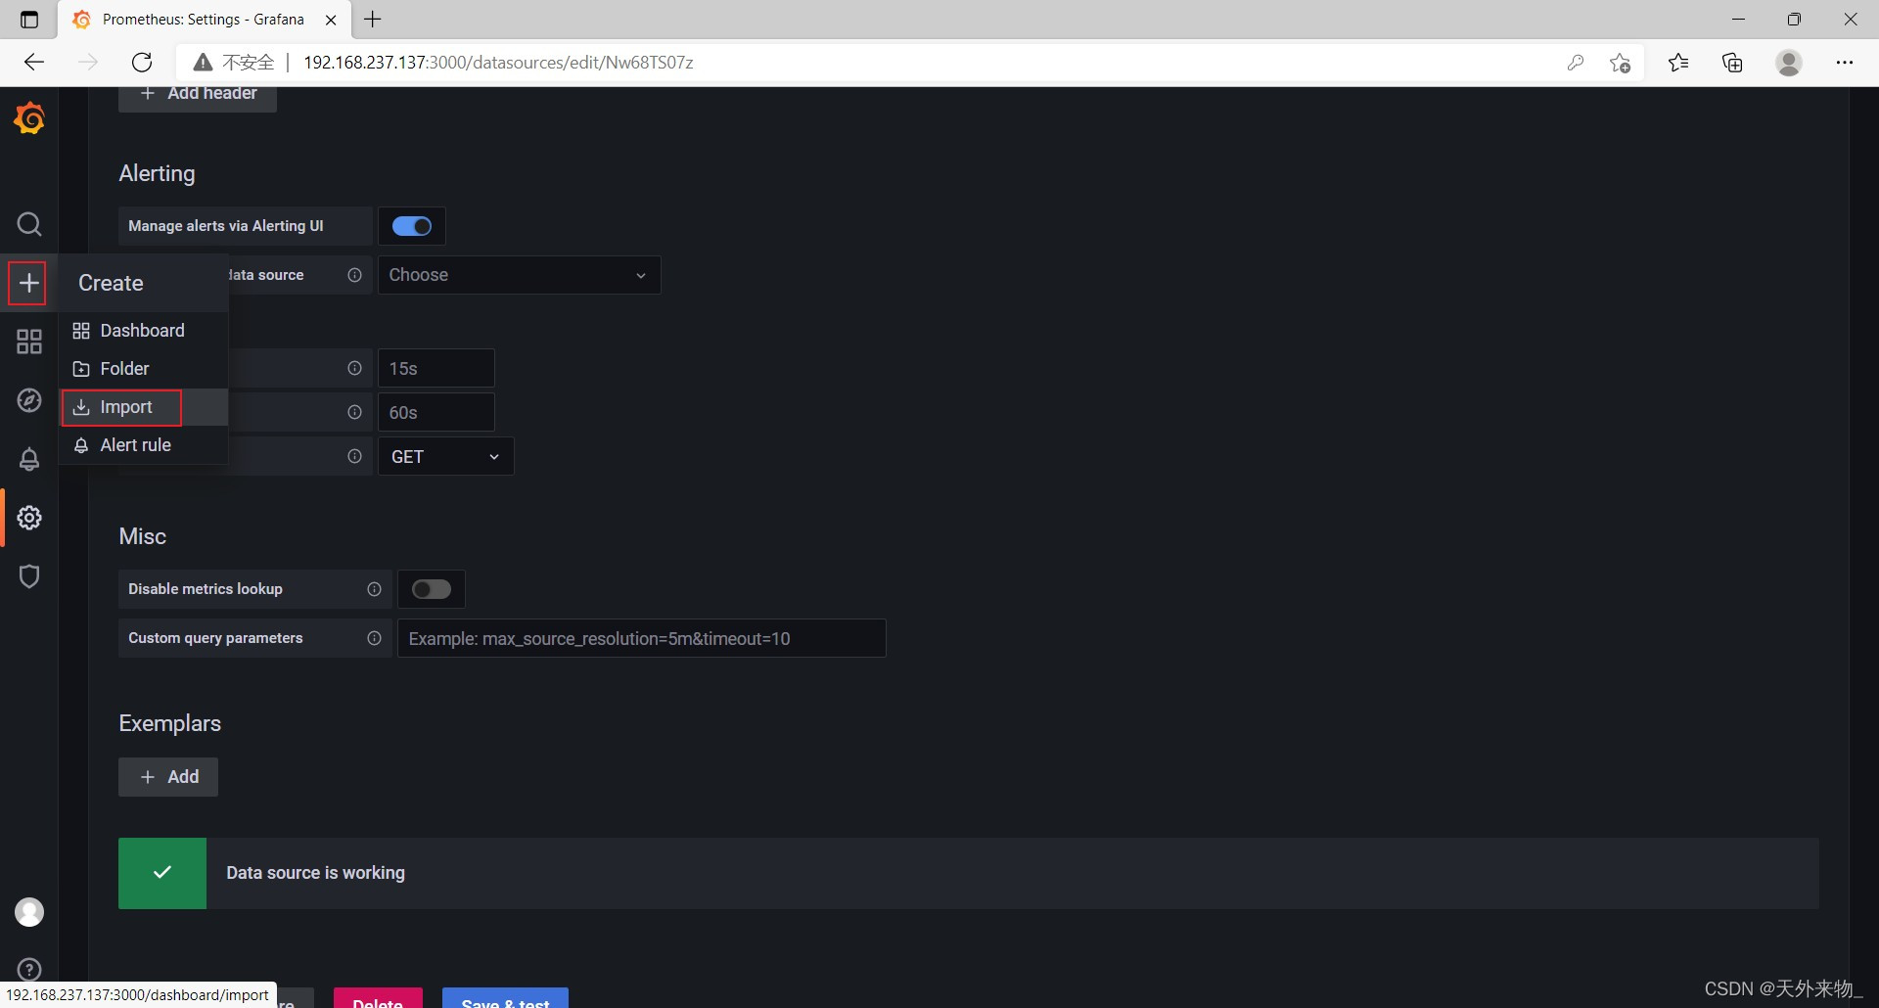The height and width of the screenshot is (1008, 1879).
Task: Click the info icon next to the GET dropdown
Action: pyautogui.click(x=354, y=456)
